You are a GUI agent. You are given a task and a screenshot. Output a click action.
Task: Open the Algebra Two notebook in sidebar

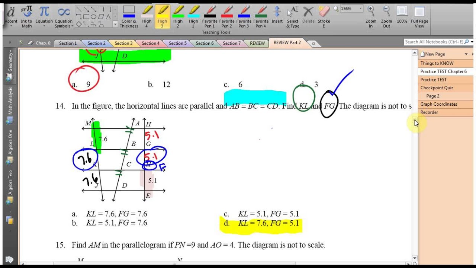tap(10, 187)
